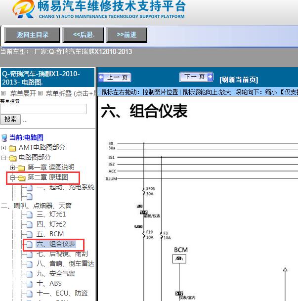The height and width of the screenshot is (301, 298).
Task: Go forward with >>前进 button
Action: tap(127, 35)
